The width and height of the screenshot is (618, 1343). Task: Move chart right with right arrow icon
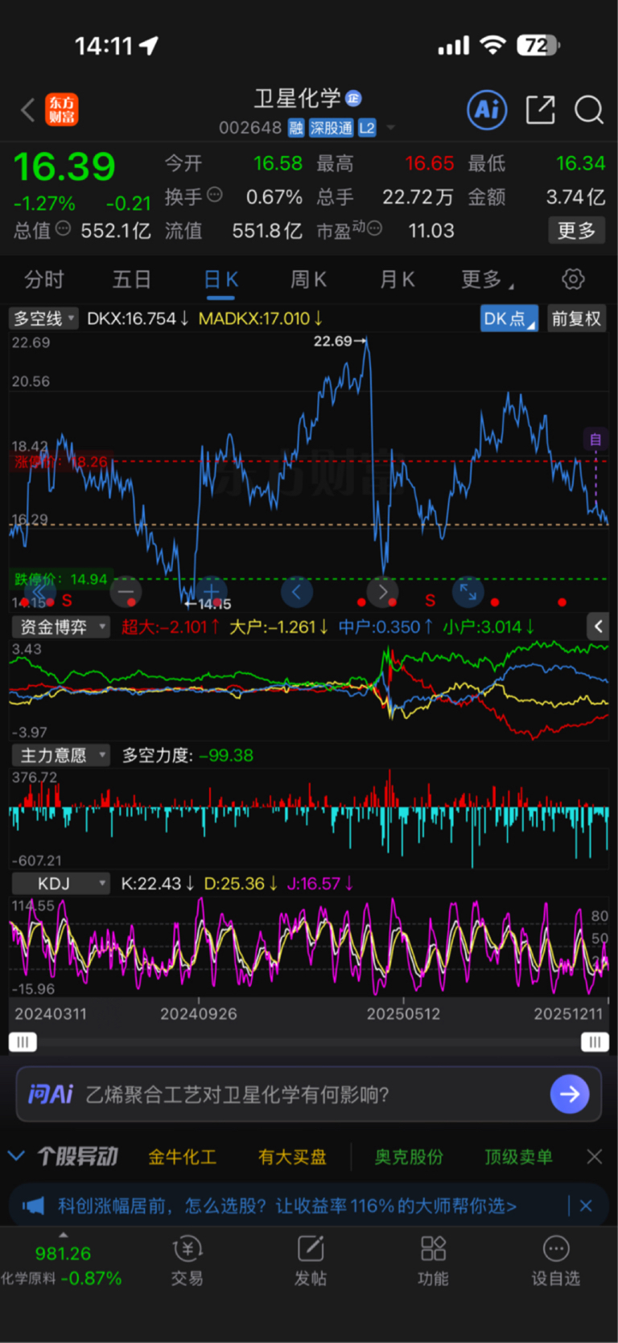tap(382, 593)
